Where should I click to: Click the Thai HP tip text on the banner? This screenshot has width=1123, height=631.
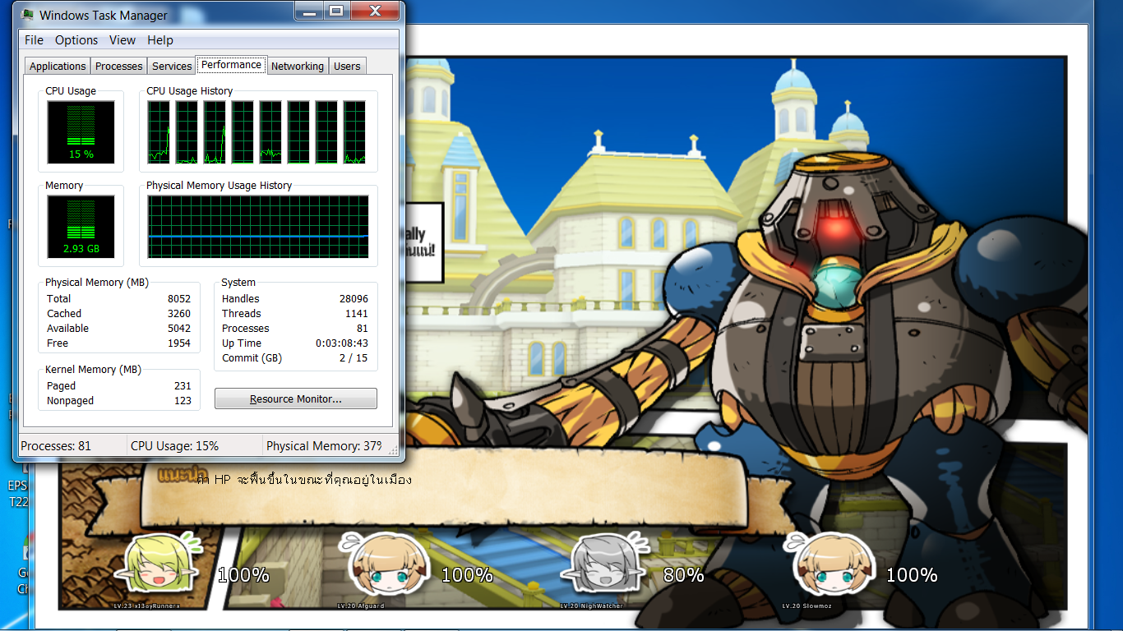[x=305, y=480]
